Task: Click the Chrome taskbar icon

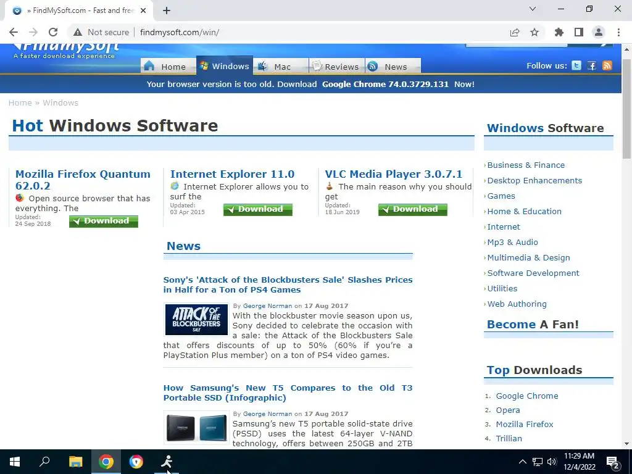Action: (x=106, y=462)
